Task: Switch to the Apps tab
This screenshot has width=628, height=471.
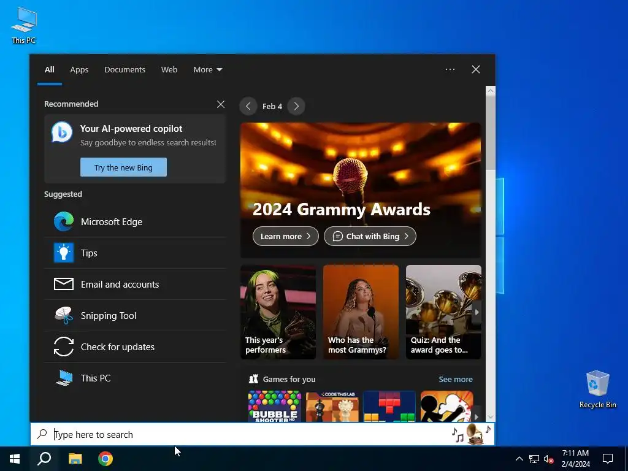Action: click(x=79, y=70)
